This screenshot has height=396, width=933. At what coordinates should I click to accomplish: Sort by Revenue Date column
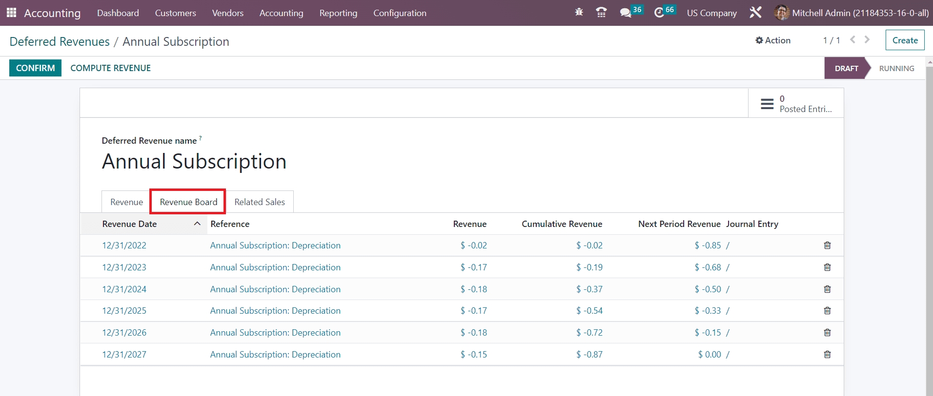pos(130,224)
